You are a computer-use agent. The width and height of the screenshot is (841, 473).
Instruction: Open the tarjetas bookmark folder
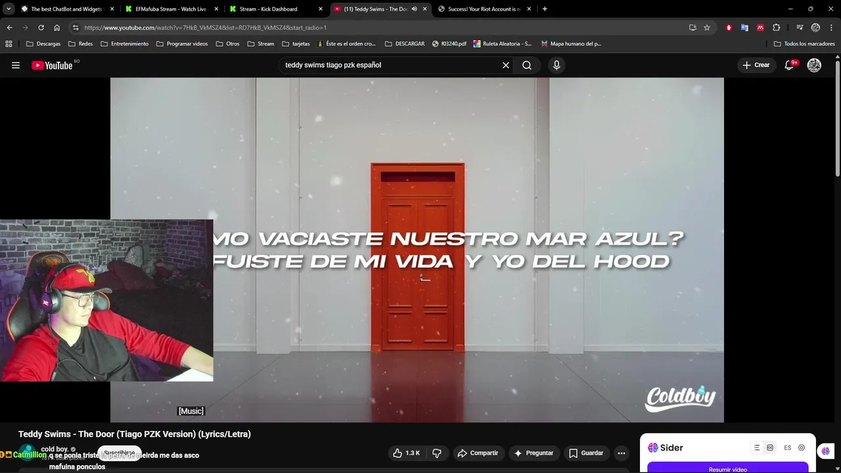[x=296, y=44]
